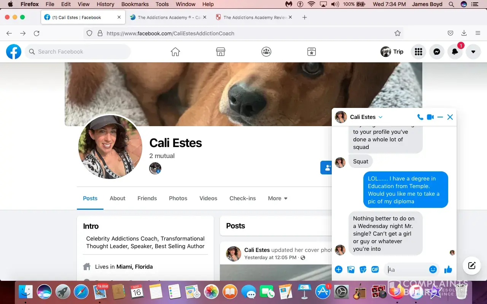The height and width of the screenshot is (304, 487).
Task: Switch to the Posts tab
Action: [90, 198]
